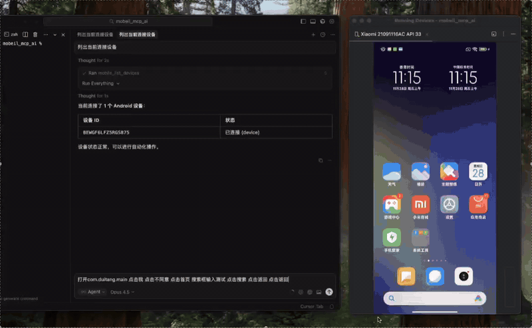This screenshot has width=532, height=328.
Task: Tap the right 11:15 clock widget
Action: point(463,78)
